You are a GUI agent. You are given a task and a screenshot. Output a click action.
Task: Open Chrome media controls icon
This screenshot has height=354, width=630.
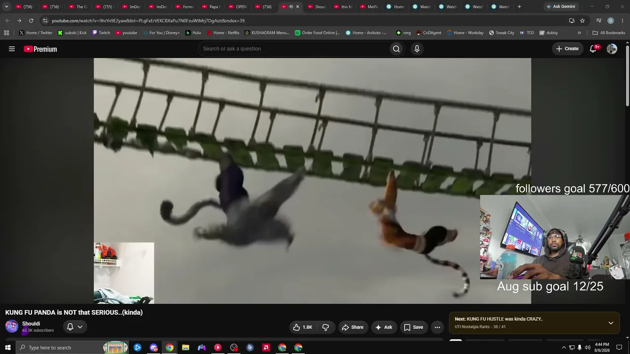[x=598, y=21]
